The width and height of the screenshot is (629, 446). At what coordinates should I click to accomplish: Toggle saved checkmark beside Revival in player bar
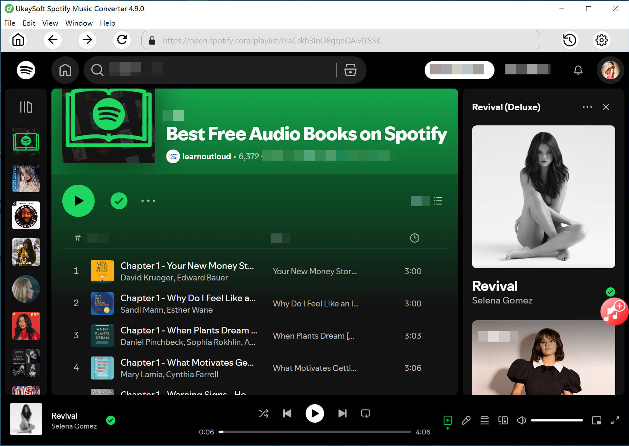tap(111, 420)
